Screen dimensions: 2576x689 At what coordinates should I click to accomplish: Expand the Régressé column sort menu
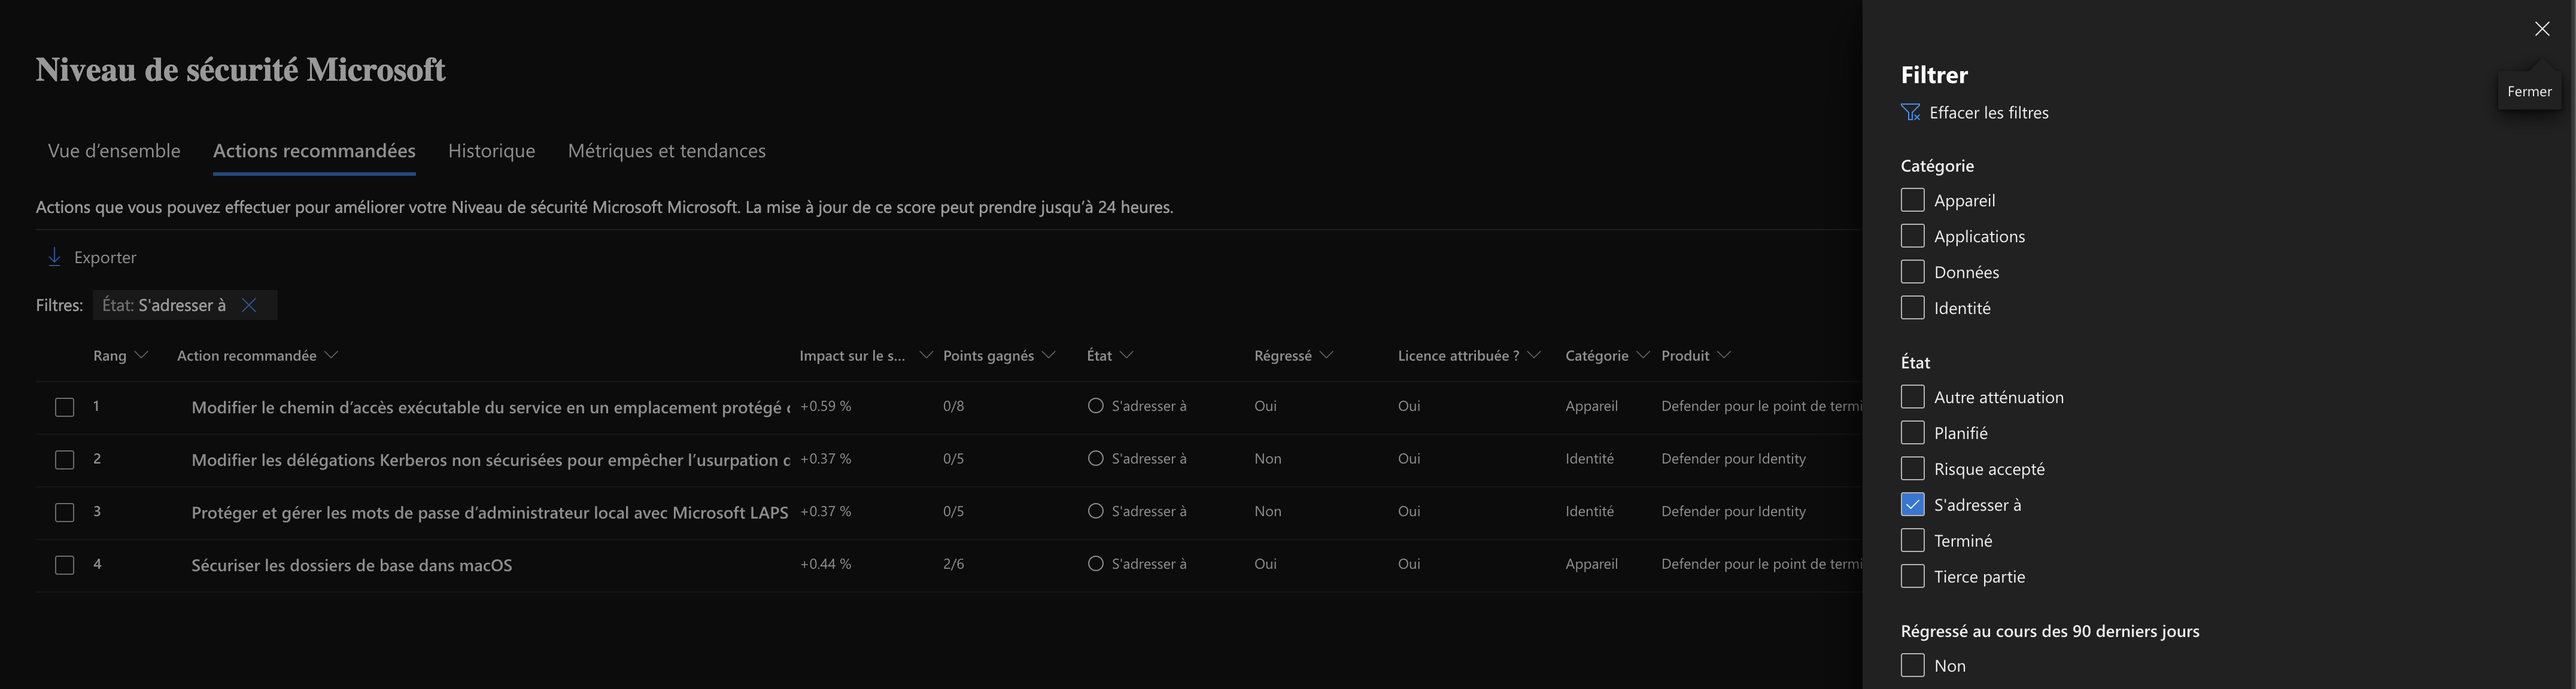point(1327,356)
